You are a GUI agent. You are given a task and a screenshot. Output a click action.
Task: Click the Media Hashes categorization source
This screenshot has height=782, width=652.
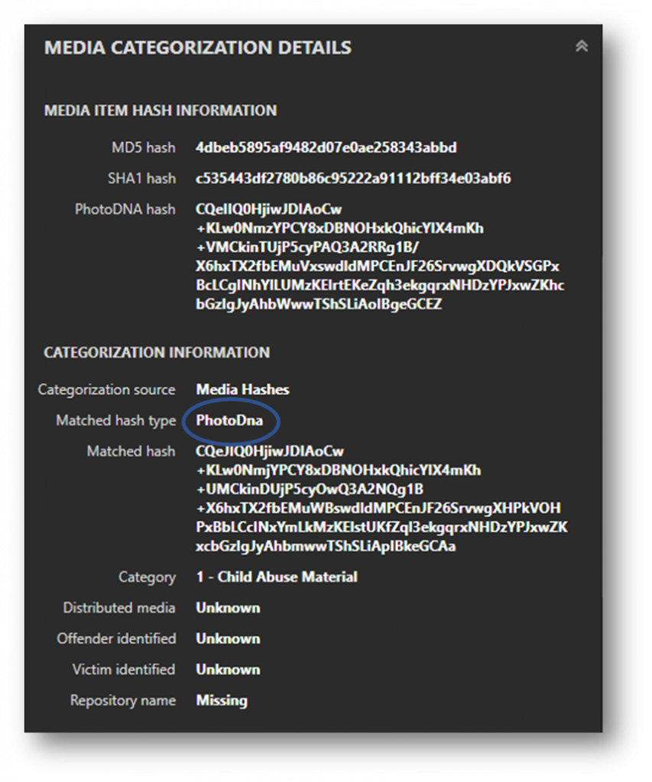pos(243,389)
